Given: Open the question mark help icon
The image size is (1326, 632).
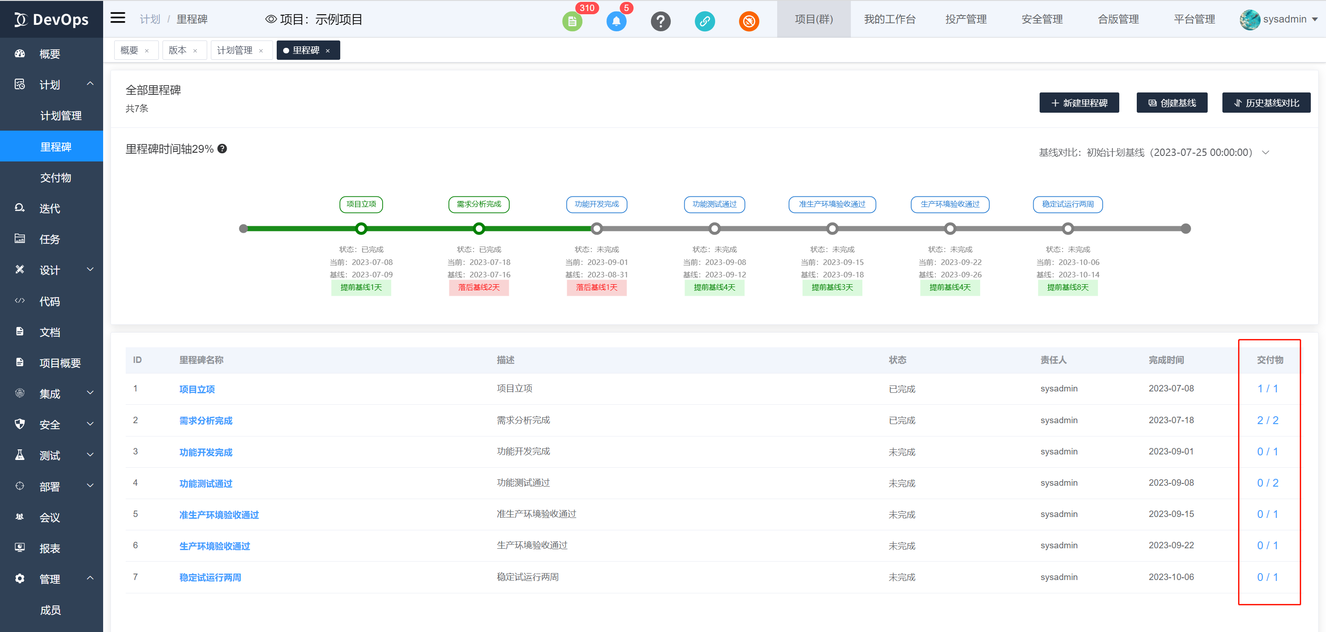Looking at the screenshot, I should point(660,22).
